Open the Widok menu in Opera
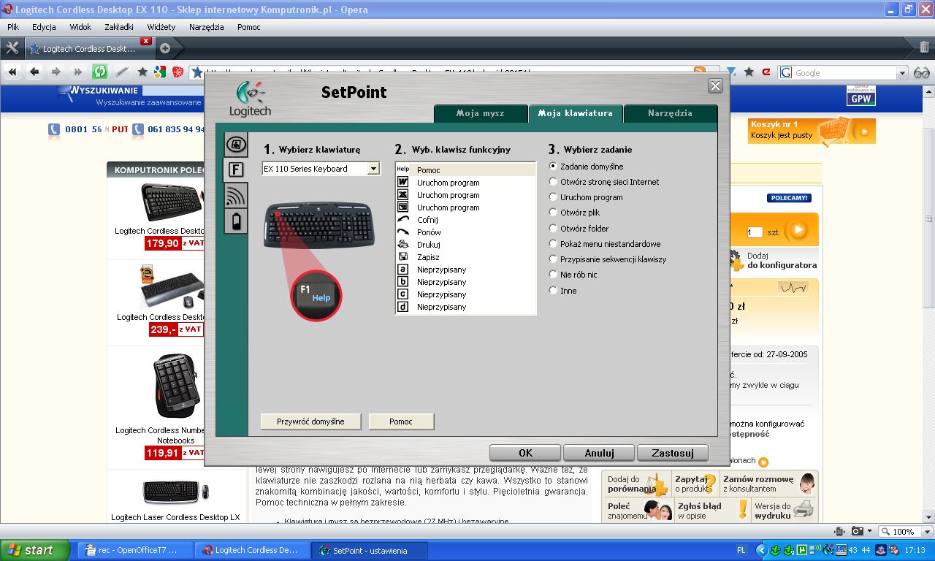The image size is (935, 561). 80,27
